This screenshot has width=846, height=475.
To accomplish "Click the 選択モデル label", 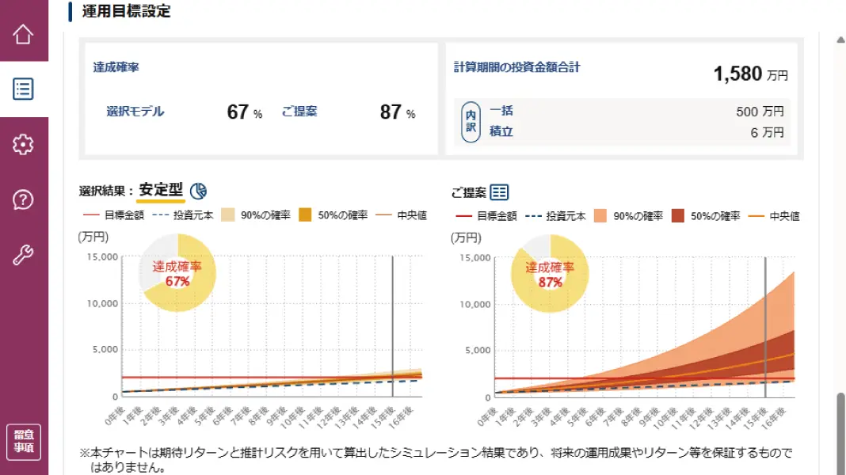I will (x=135, y=112).
